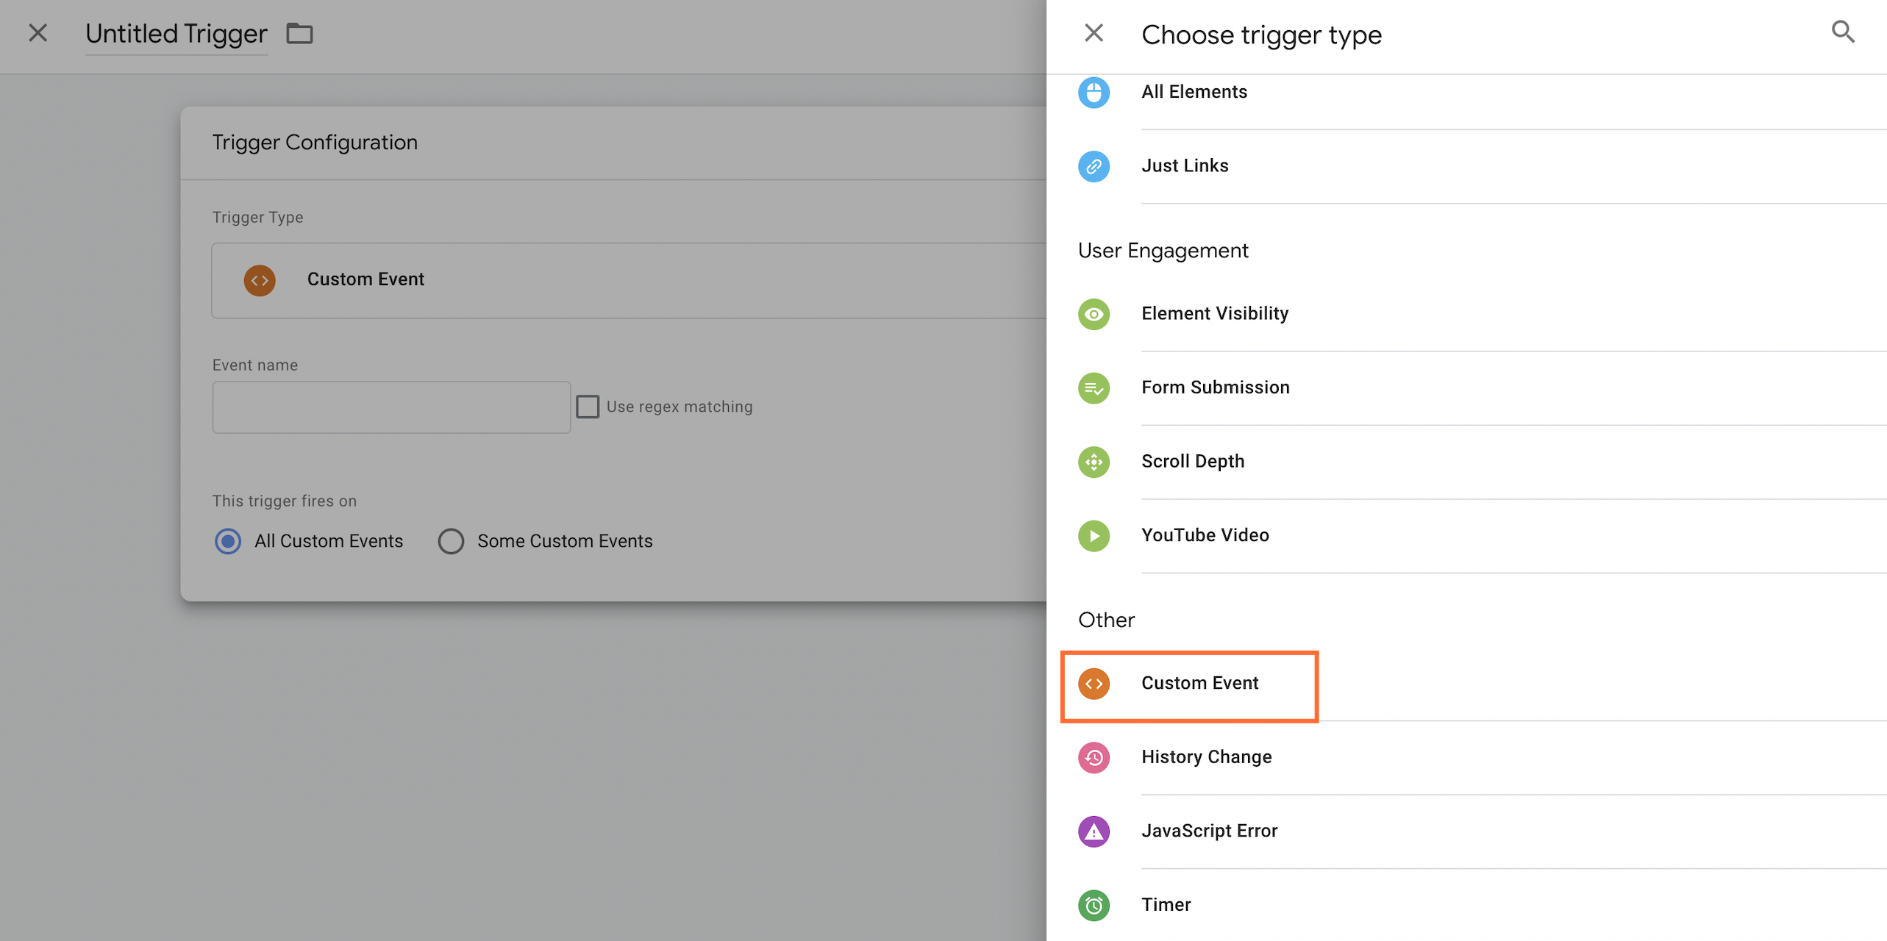
Task: Click the History Change icon
Action: click(x=1094, y=757)
